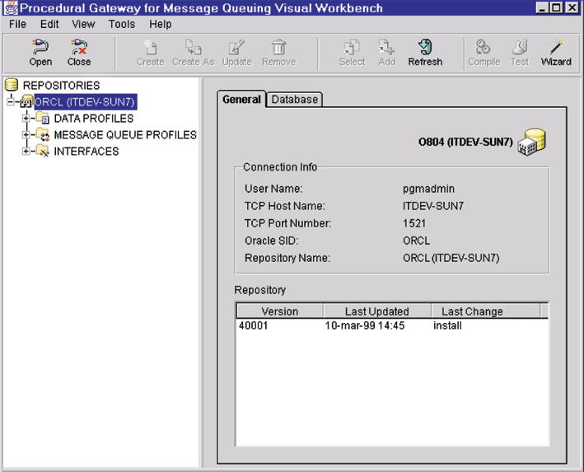Select the REPOSITORIES root tree item
The height and width of the screenshot is (472, 584).
point(61,85)
